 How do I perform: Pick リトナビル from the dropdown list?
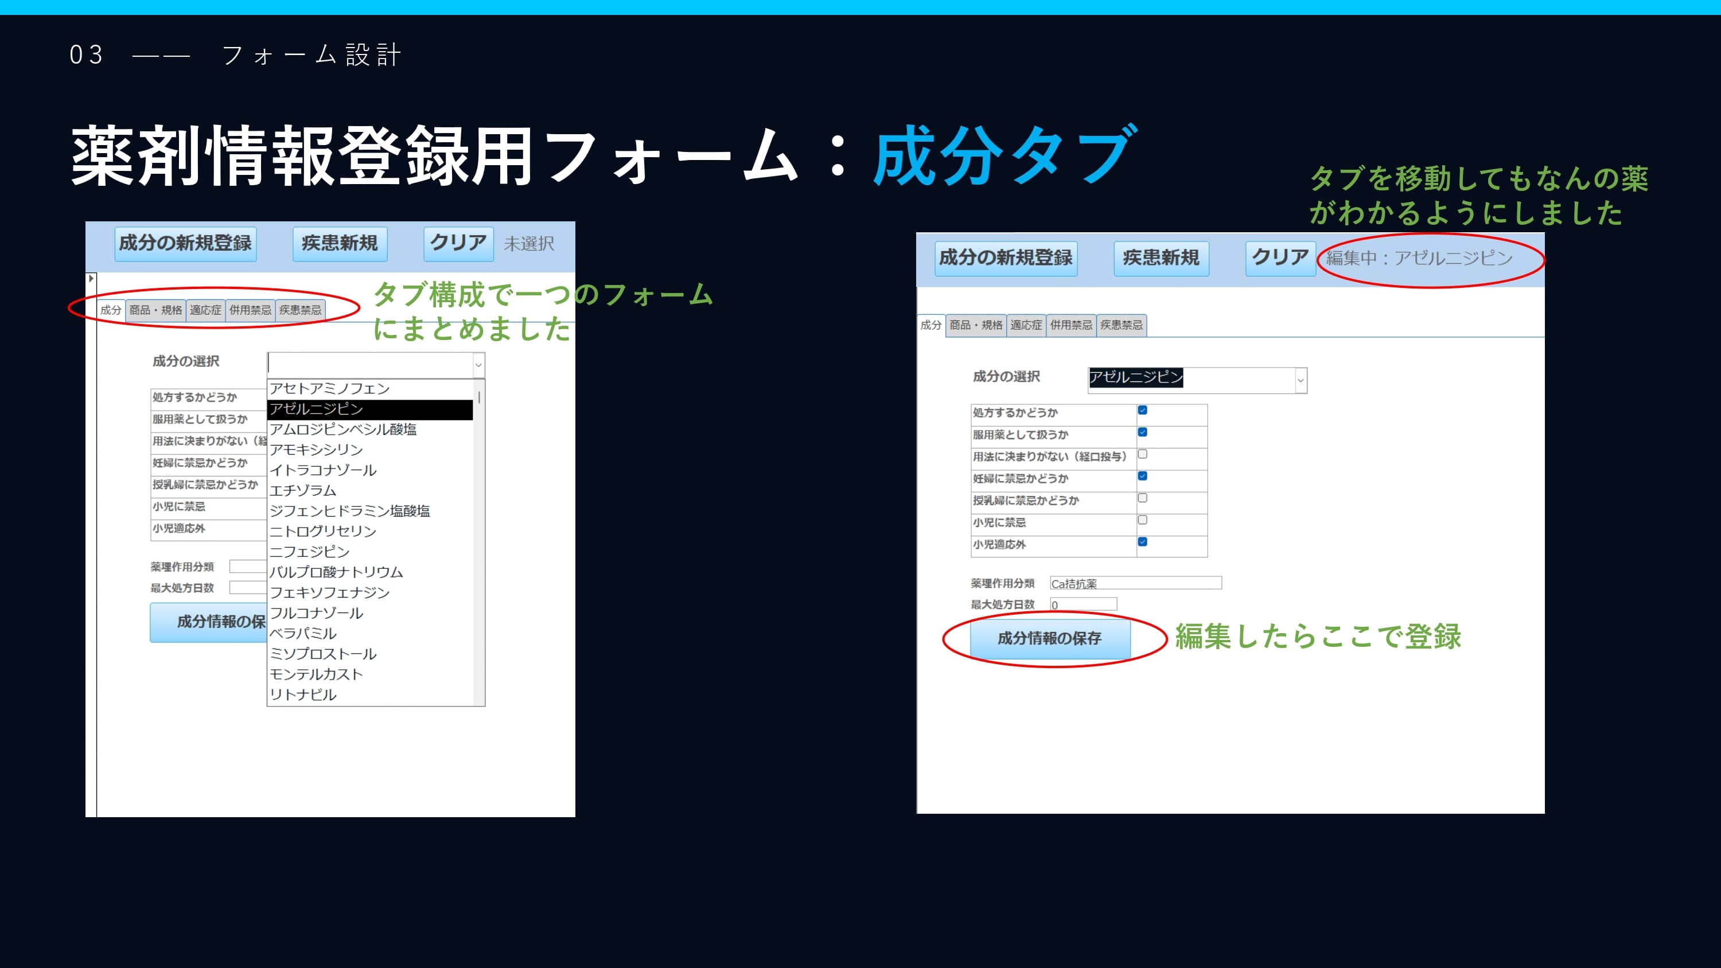(x=303, y=695)
